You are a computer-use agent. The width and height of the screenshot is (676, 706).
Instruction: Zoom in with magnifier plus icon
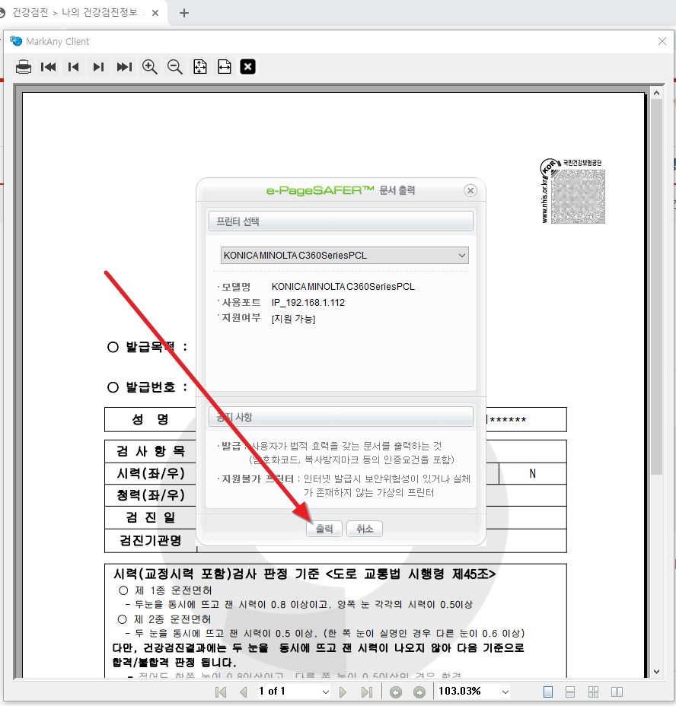pos(150,67)
